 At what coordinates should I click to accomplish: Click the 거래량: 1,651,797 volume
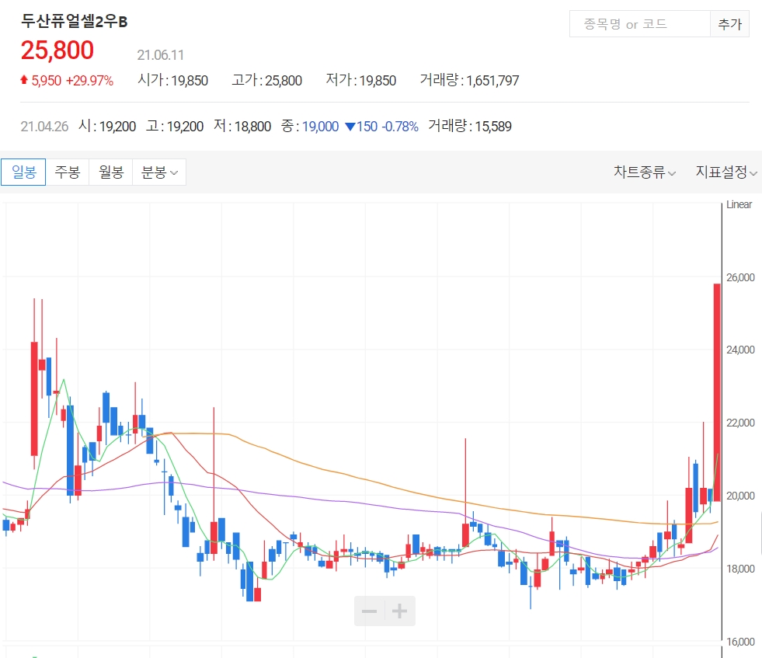(469, 80)
